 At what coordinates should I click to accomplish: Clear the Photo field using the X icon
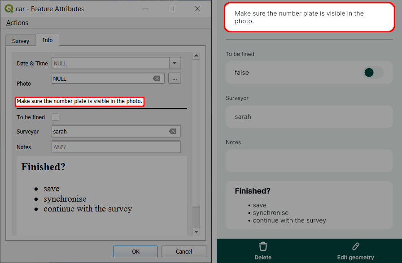pyautogui.click(x=157, y=78)
